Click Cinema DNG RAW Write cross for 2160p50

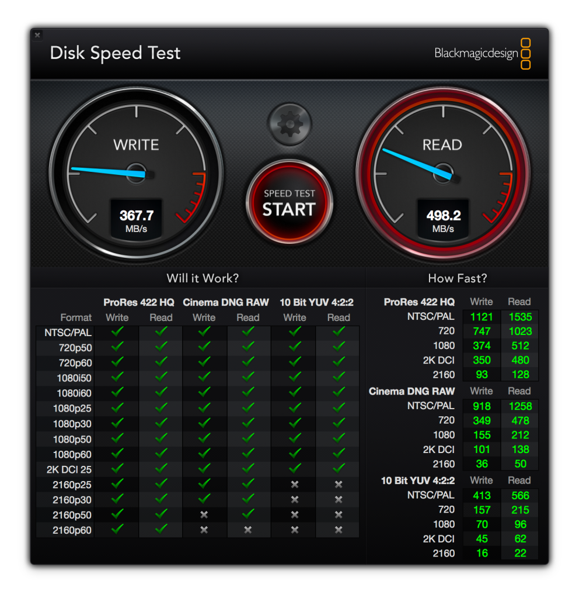(204, 514)
